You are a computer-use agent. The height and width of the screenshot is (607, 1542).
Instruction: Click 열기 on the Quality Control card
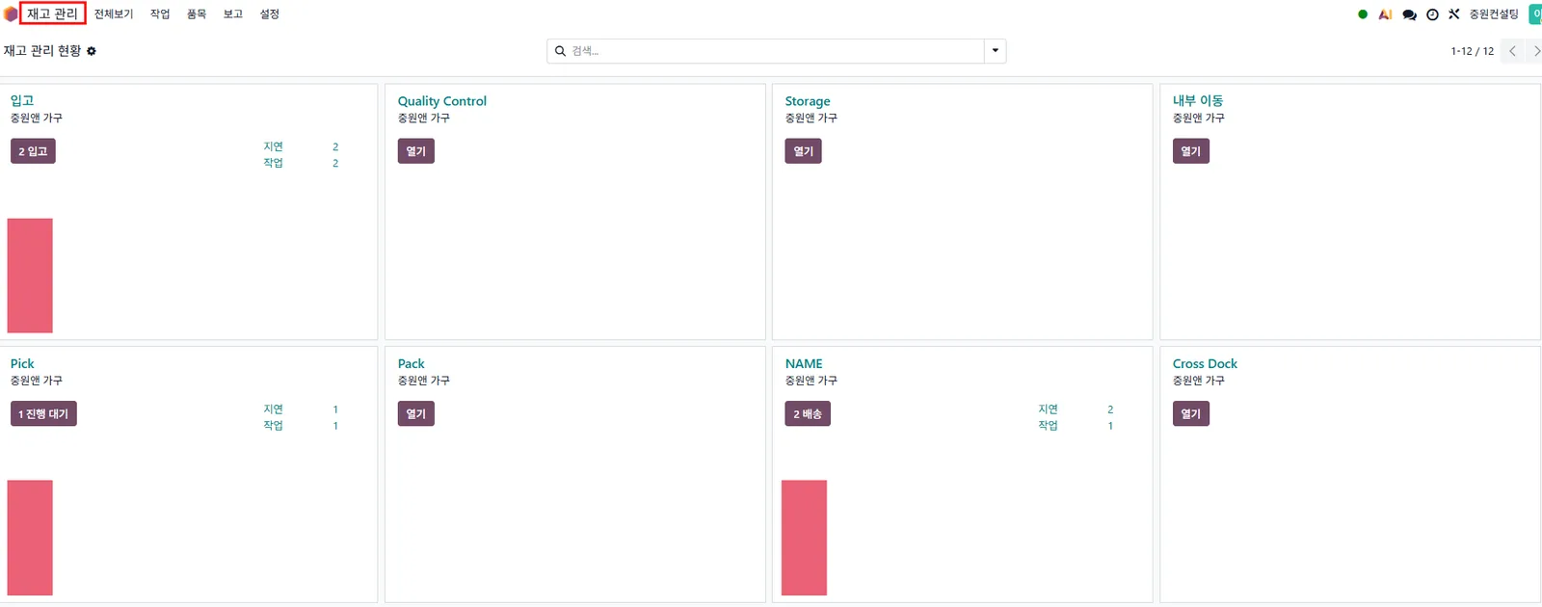pos(415,151)
